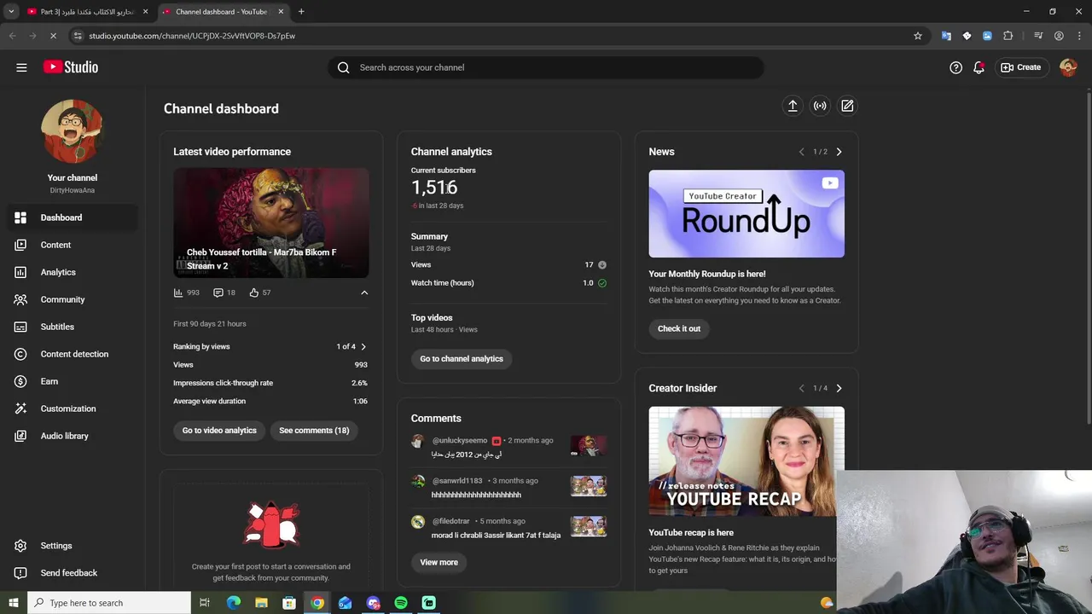The image size is (1092, 614).
Task: Open the notifications bell
Action: click(x=979, y=67)
